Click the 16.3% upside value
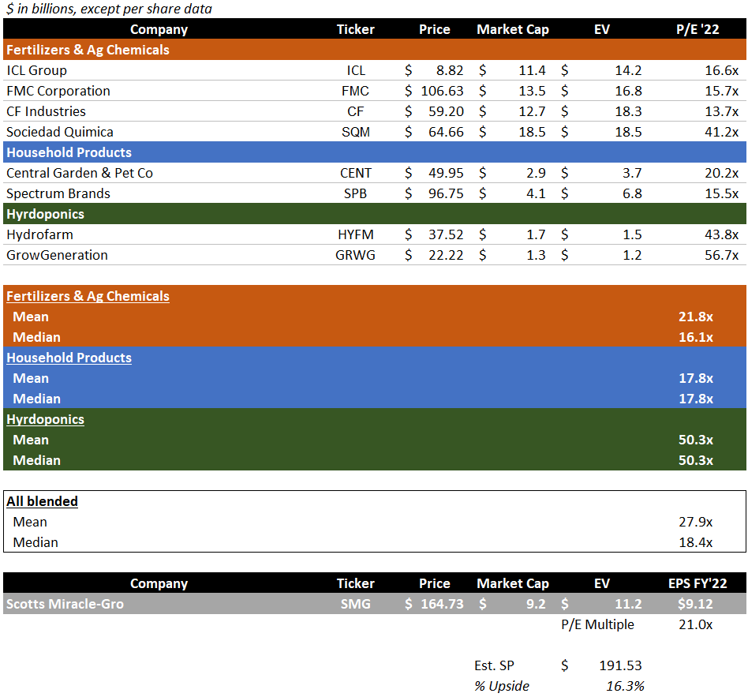This screenshot has width=748, height=697. (x=625, y=686)
